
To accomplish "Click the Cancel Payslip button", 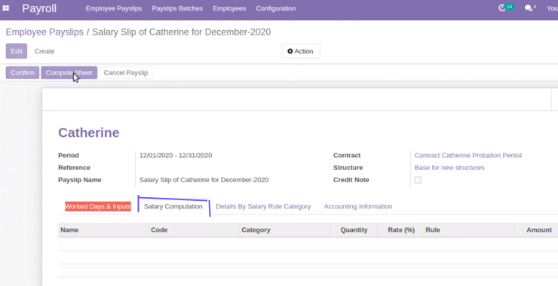I will (x=126, y=72).
